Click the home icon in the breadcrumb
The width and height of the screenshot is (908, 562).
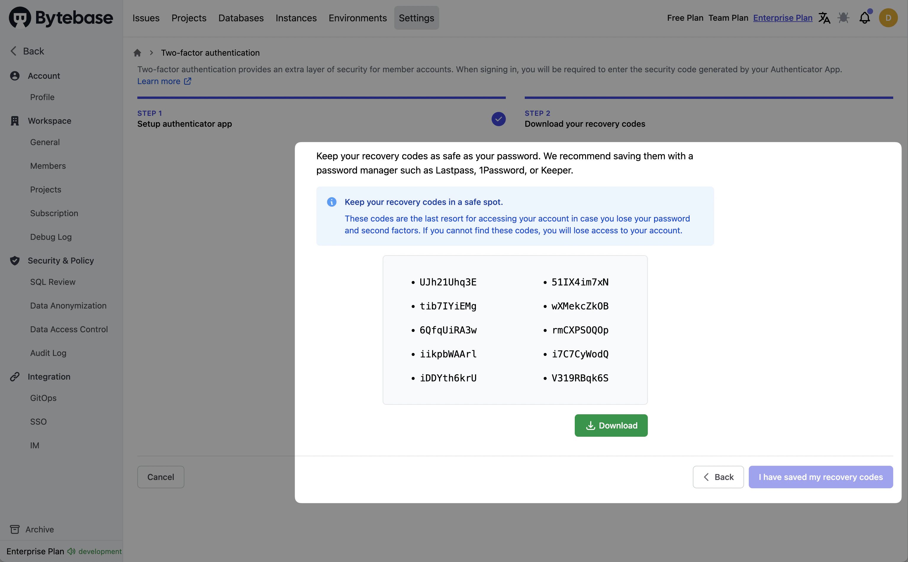click(137, 52)
